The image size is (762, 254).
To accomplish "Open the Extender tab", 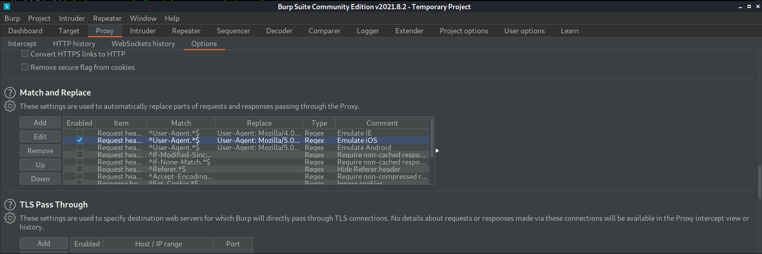I will (409, 31).
